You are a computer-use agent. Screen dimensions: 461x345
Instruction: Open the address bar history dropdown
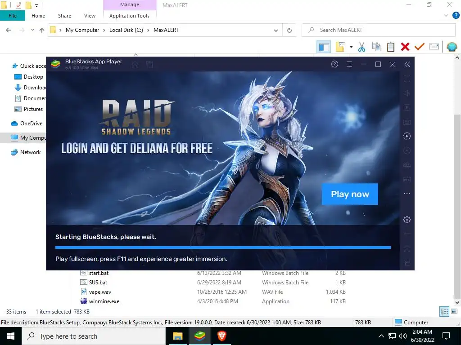click(276, 30)
